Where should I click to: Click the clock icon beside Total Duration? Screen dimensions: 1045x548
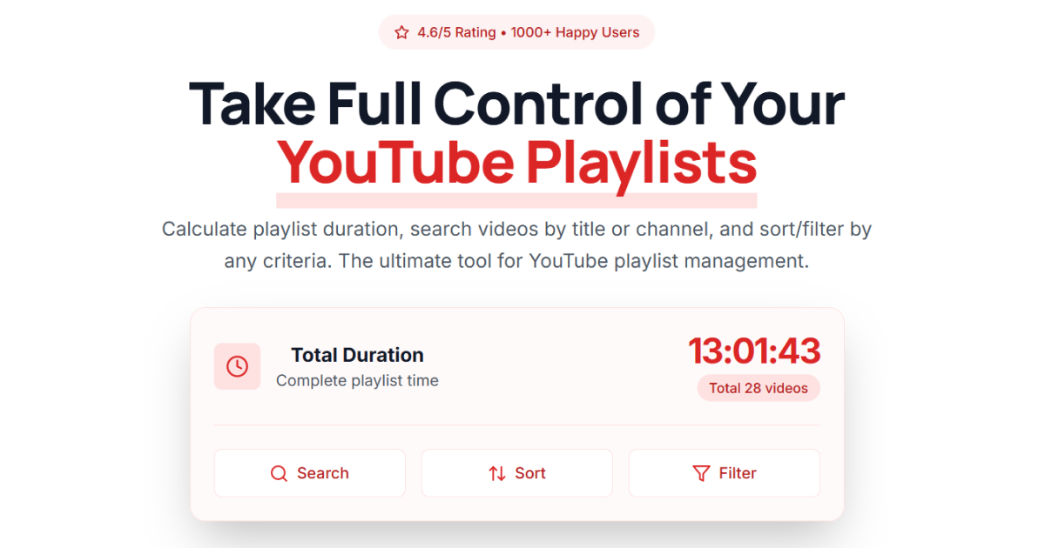coord(237,366)
